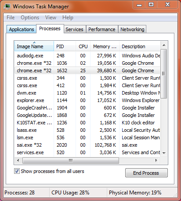
Task: Click the K10 clock editor description
Action: [138, 123]
